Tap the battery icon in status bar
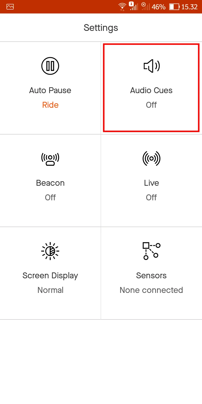 pyautogui.click(x=174, y=7)
